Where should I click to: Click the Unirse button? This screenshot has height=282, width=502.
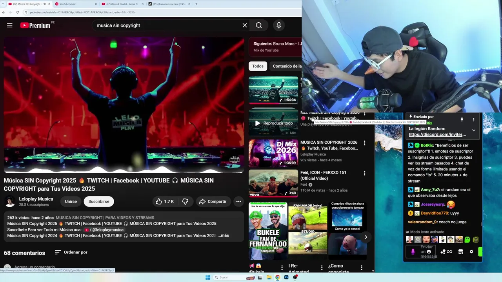click(71, 201)
